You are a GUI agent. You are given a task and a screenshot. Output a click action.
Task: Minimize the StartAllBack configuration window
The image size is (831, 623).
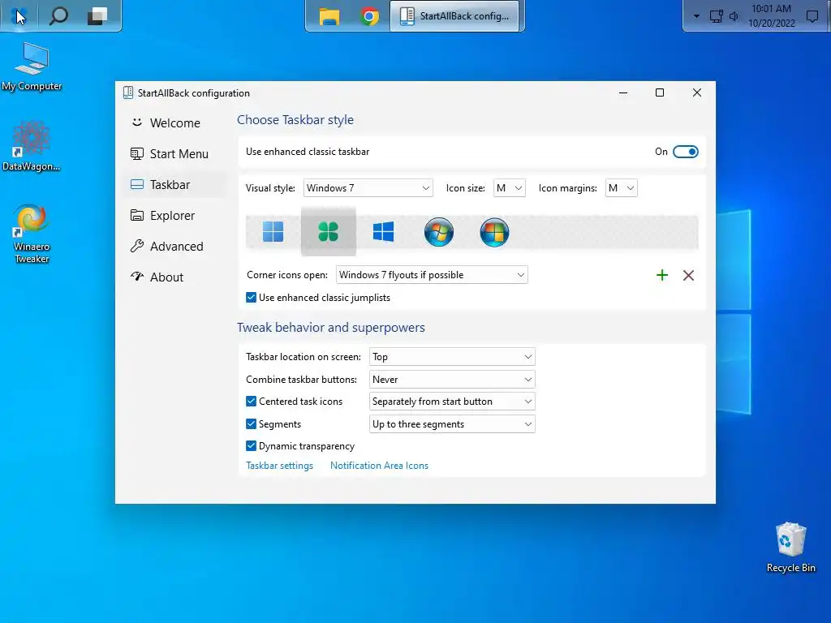pyautogui.click(x=623, y=92)
